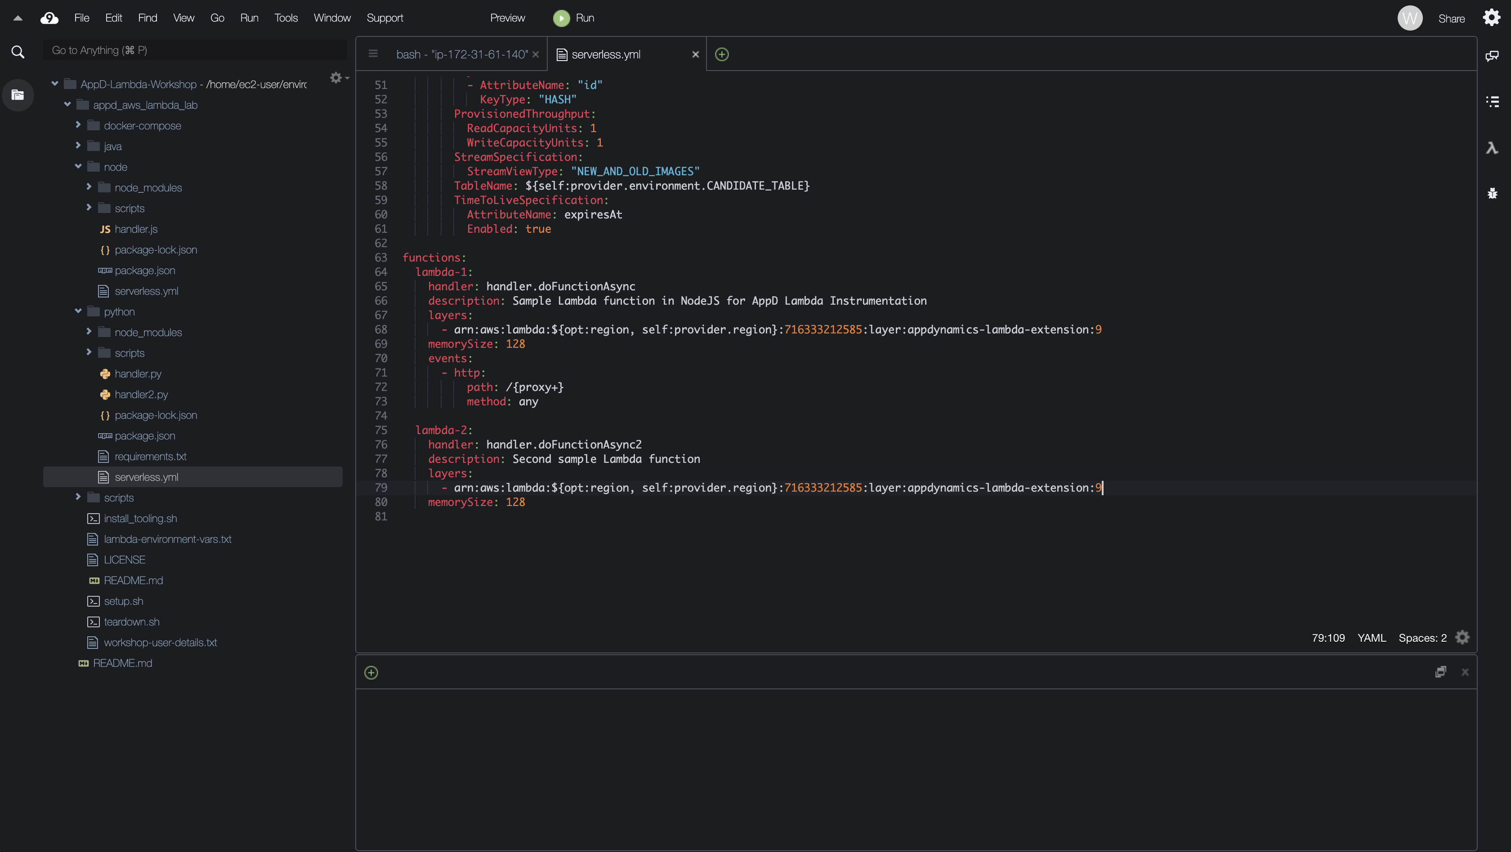The width and height of the screenshot is (1511, 852).
Task: Open the AWS Lambda panel icon
Action: pos(1492,148)
